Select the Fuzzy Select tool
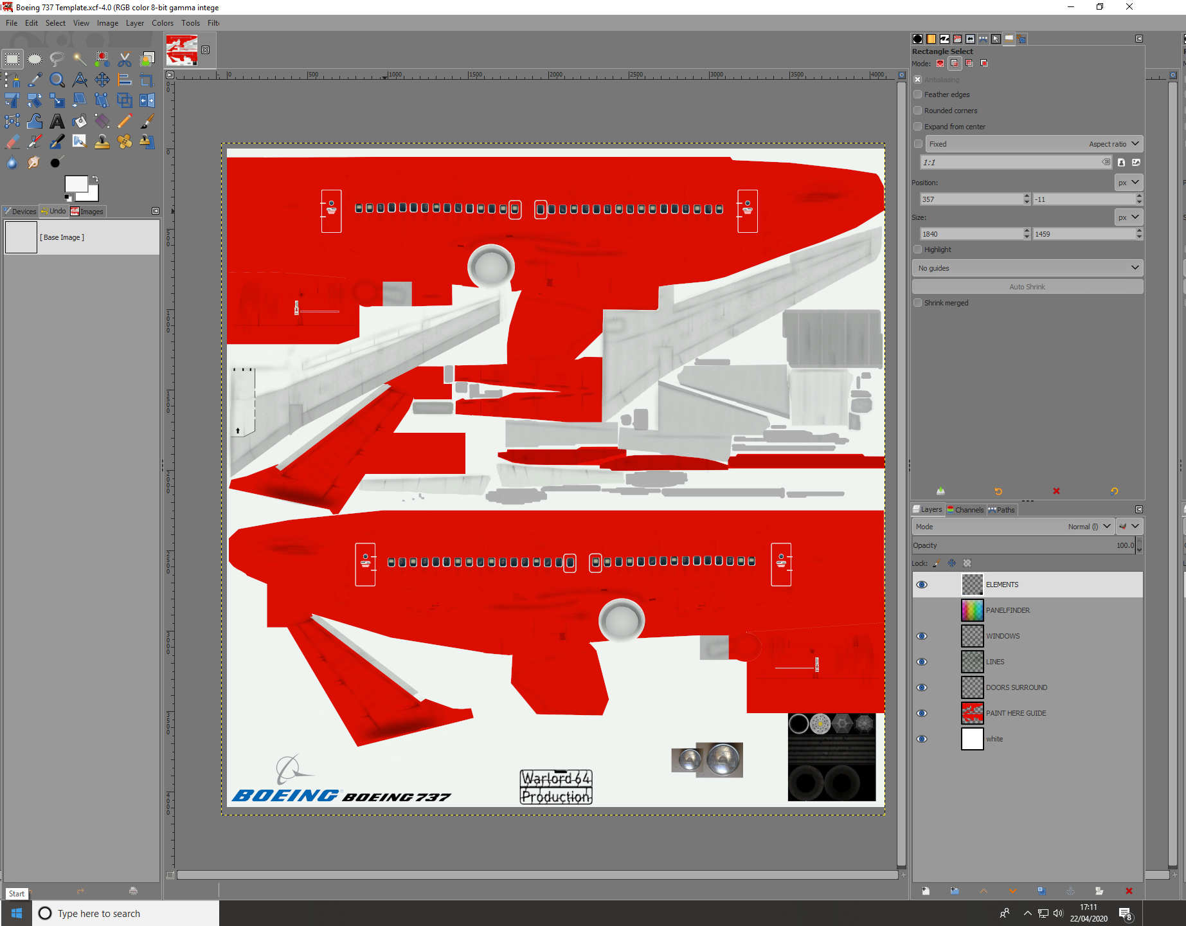 point(80,59)
